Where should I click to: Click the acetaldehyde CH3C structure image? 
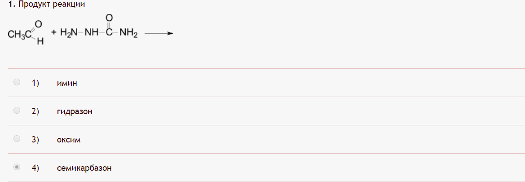coord(26,33)
